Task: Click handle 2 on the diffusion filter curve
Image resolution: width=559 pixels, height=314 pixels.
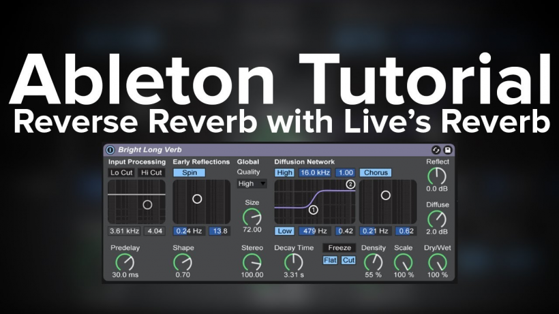Action: tap(350, 185)
